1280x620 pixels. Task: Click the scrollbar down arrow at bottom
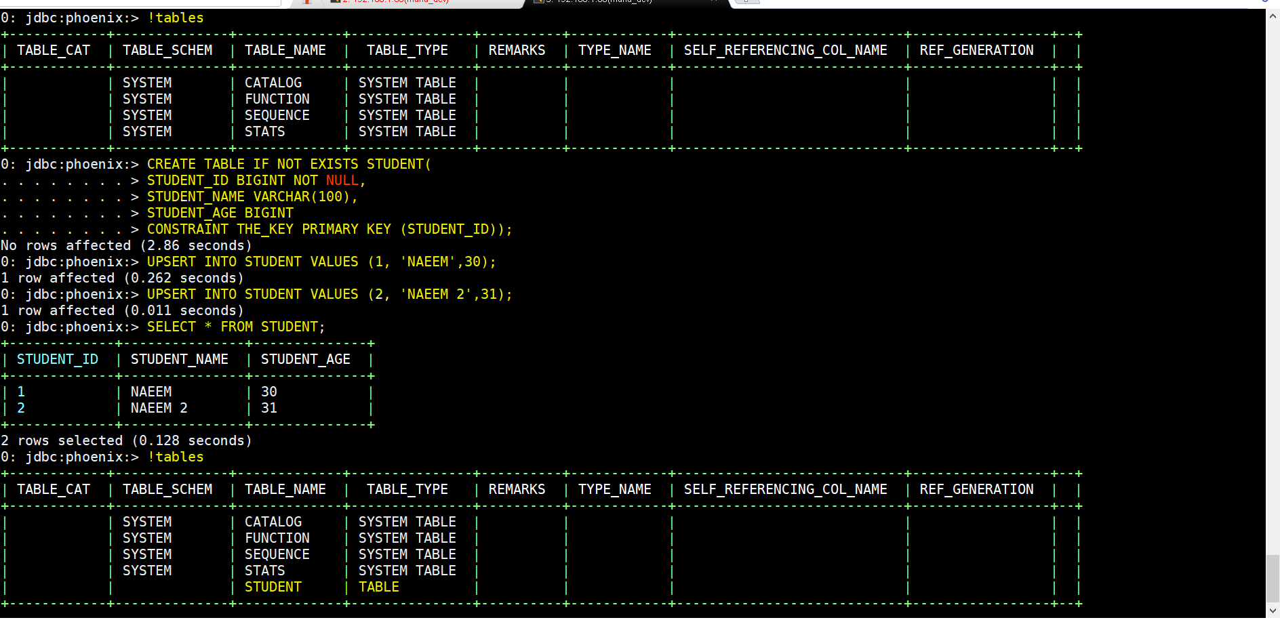pyautogui.click(x=1273, y=611)
